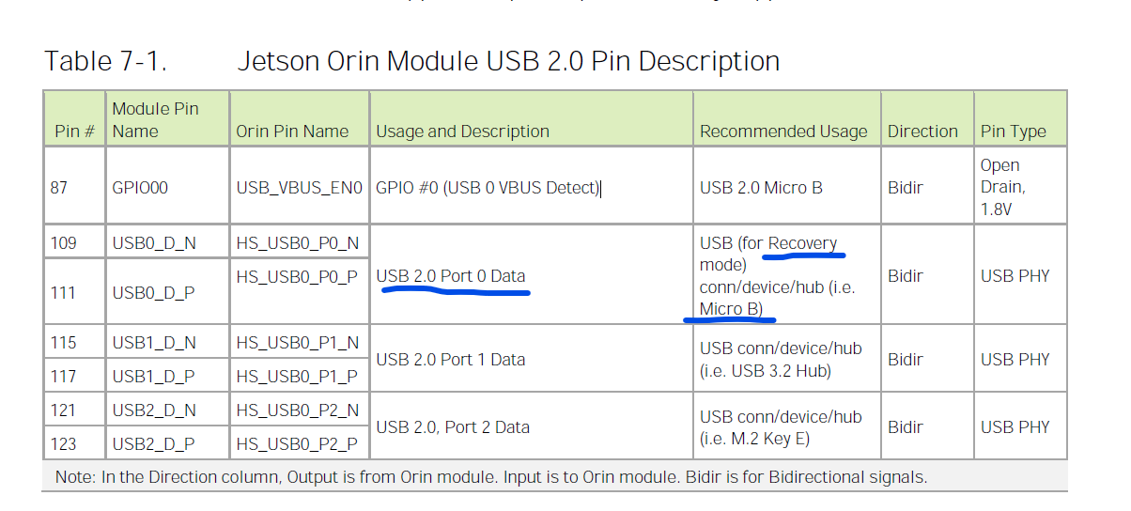Viewport: 1131px width, 511px height.
Task: Place cursor after 'GPIO #0 (USB 0 VBUS Detect)'
Action: pos(600,187)
